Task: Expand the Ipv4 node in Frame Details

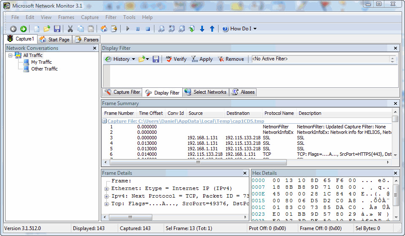Action: [106, 196]
